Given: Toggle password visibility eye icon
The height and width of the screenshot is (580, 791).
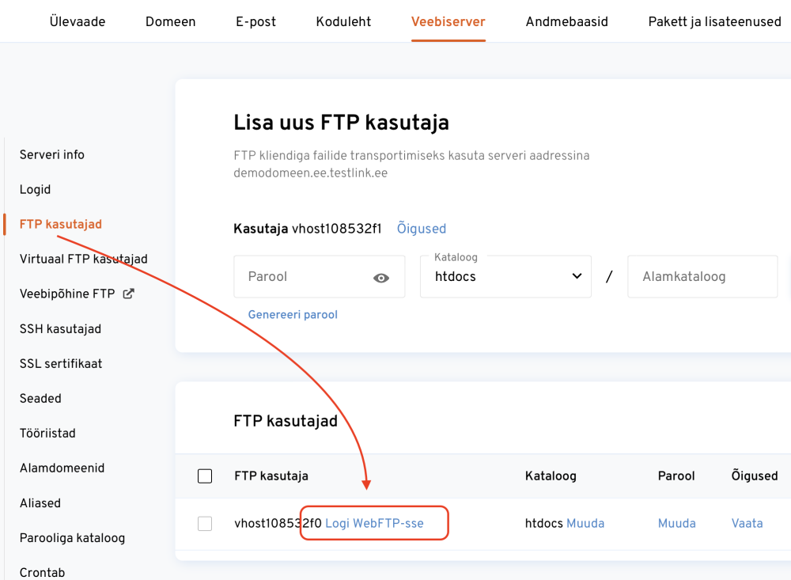Looking at the screenshot, I should pyautogui.click(x=381, y=278).
